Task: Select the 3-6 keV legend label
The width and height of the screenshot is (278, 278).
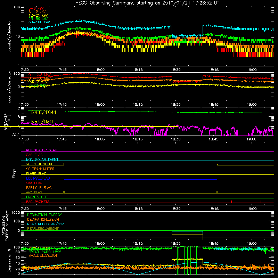Action: (x=36, y=8)
